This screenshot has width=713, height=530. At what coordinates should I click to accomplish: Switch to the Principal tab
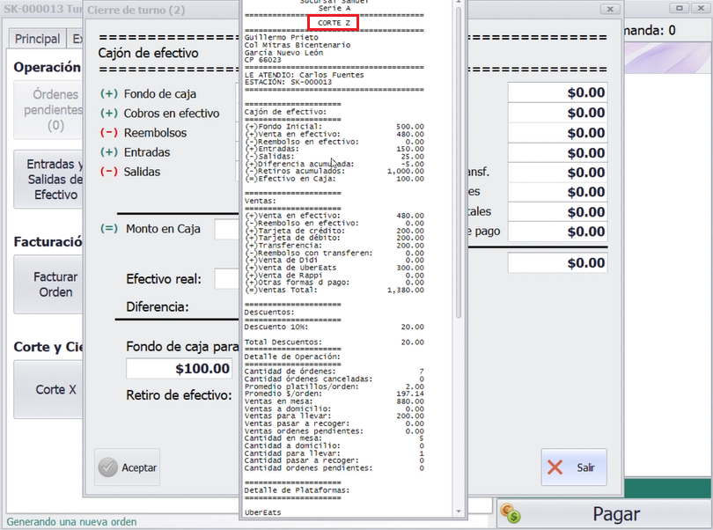pos(37,39)
